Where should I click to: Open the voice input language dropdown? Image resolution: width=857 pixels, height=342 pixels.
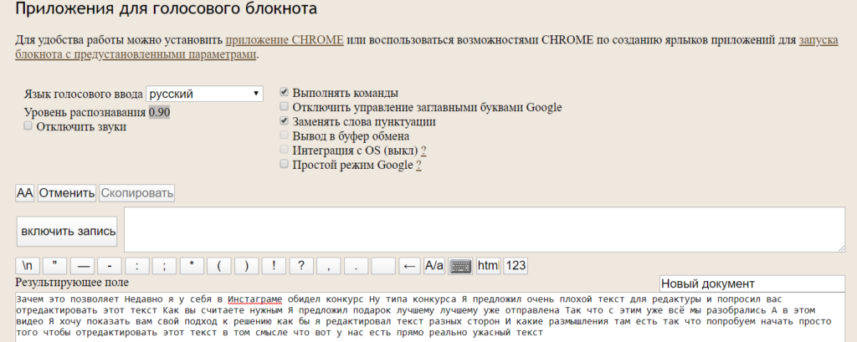(204, 94)
